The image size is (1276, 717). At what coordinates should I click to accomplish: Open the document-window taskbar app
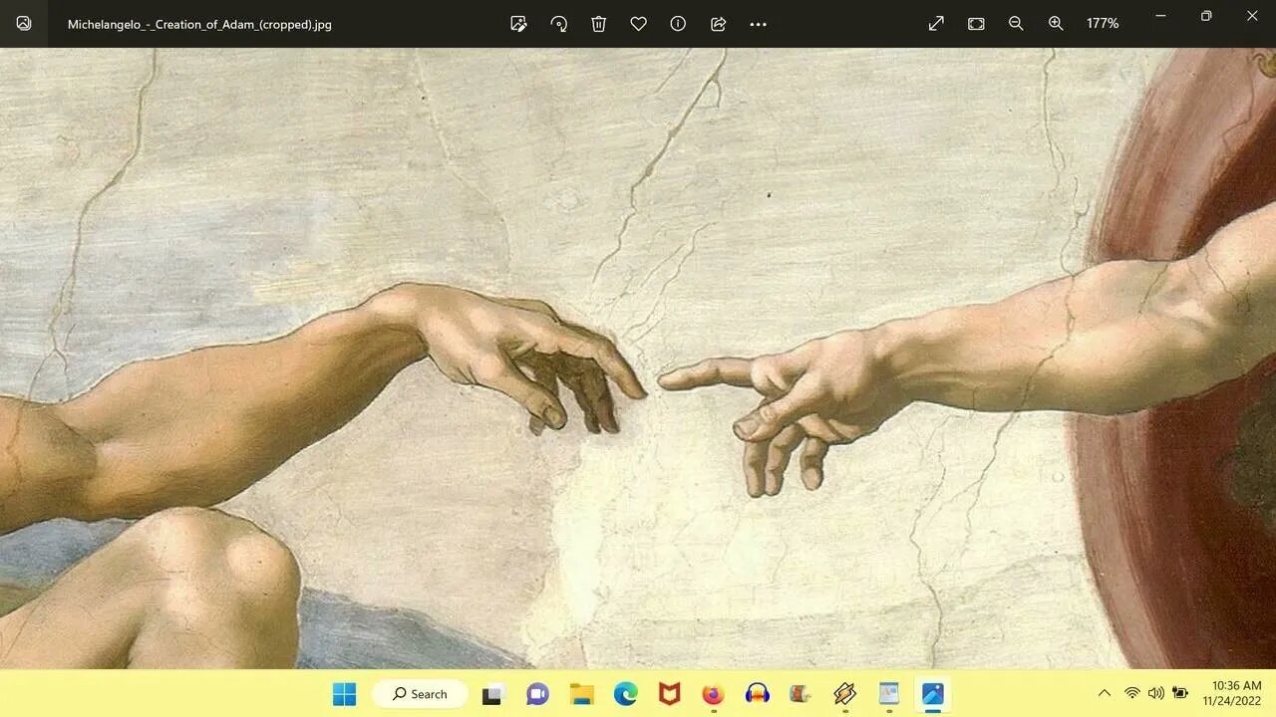(888, 694)
